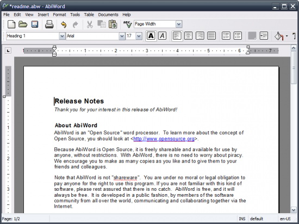Align text left
299x224 pixels.
pos(177,36)
